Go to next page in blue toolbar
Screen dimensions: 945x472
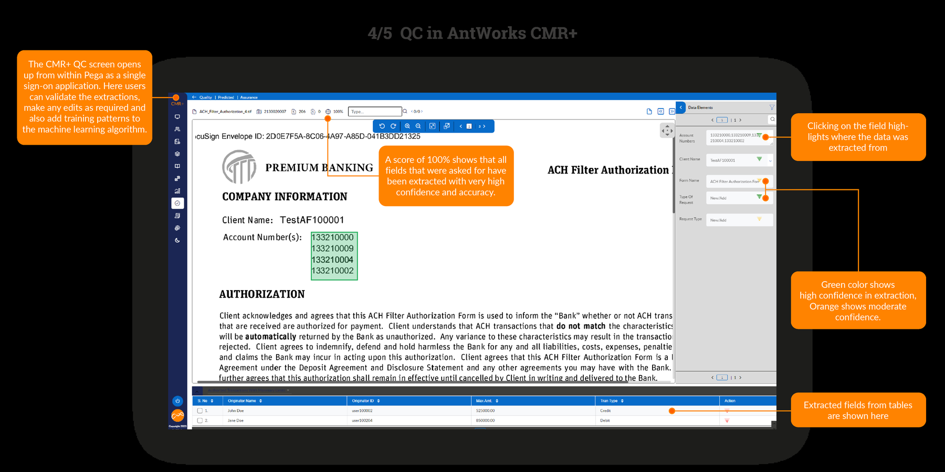(484, 126)
